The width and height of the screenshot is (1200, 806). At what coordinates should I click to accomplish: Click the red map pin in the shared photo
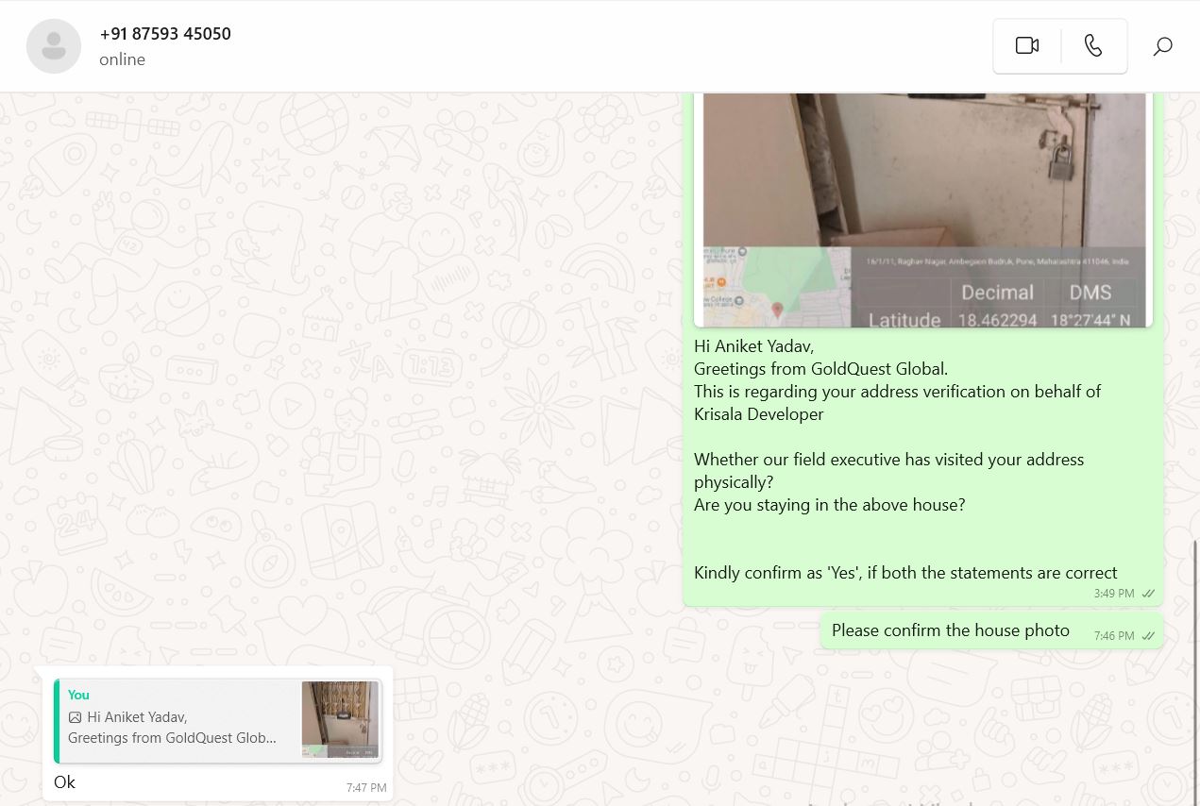click(x=777, y=310)
